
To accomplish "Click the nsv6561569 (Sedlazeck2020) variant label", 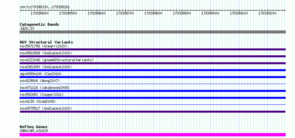I will (x=46, y=53).
